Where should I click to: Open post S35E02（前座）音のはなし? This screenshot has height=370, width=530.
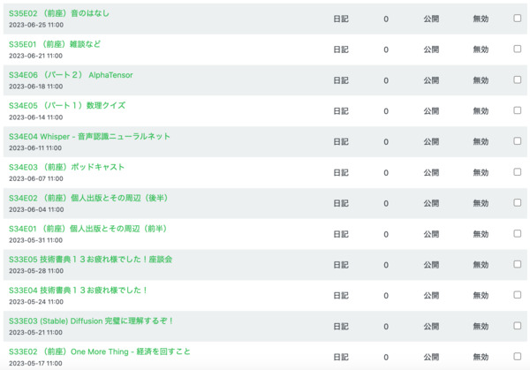(59, 13)
